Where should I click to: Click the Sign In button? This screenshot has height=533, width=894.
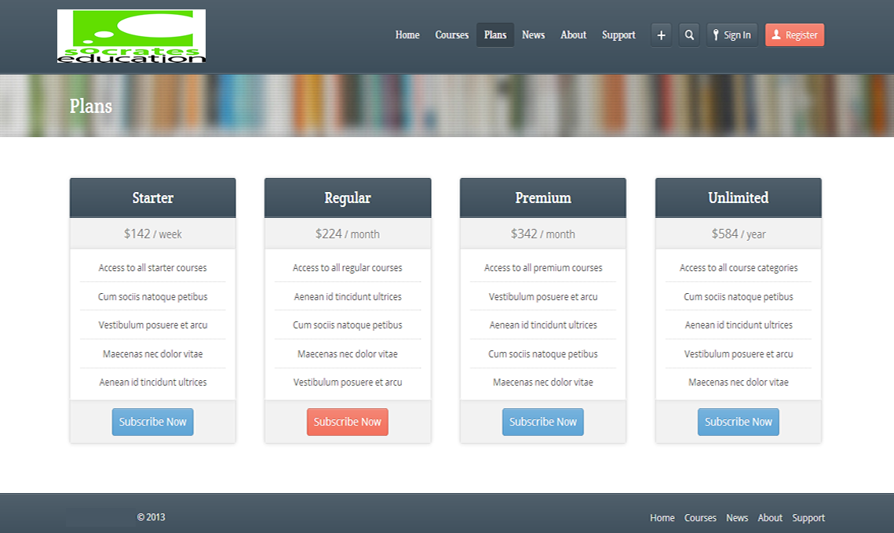[x=732, y=35]
